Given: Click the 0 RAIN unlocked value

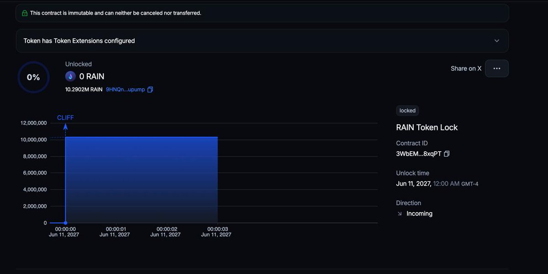Looking at the screenshot, I should (92, 76).
